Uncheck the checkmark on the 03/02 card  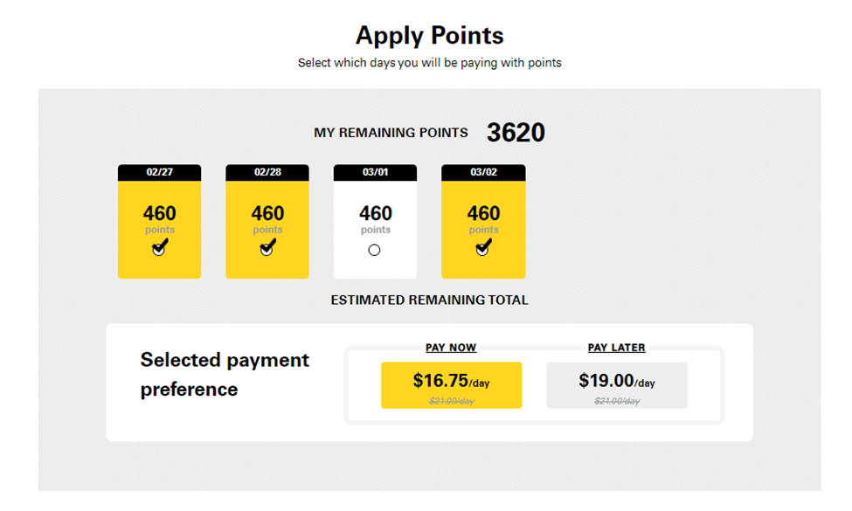click(482, 247)
